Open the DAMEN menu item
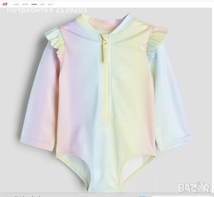The width and height of the screenshot is (214, 197). point(16,5)
